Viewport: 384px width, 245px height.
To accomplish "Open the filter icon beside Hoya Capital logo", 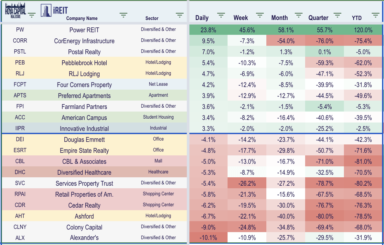I will (x=32, y=15).
